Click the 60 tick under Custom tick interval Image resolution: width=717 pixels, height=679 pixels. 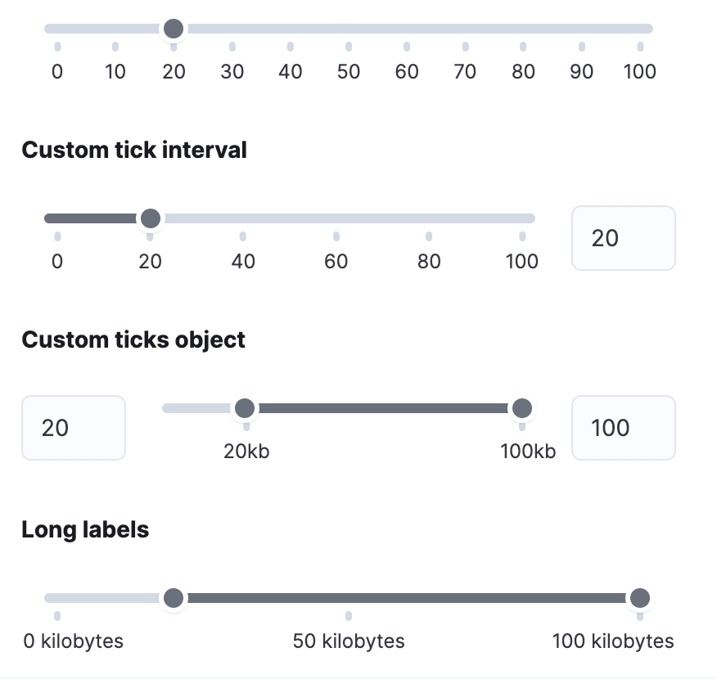(x=336, y=261)
